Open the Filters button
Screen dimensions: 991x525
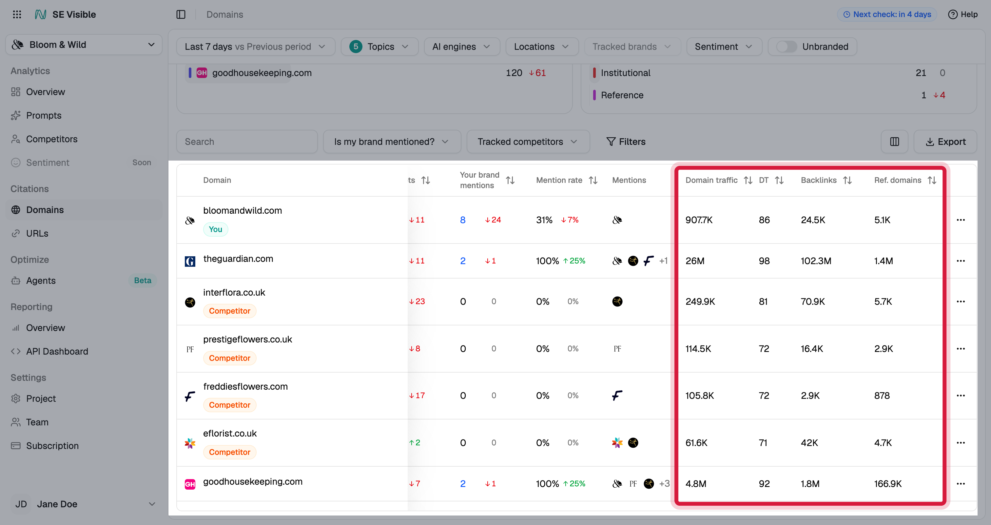click(x=626, y=142)
